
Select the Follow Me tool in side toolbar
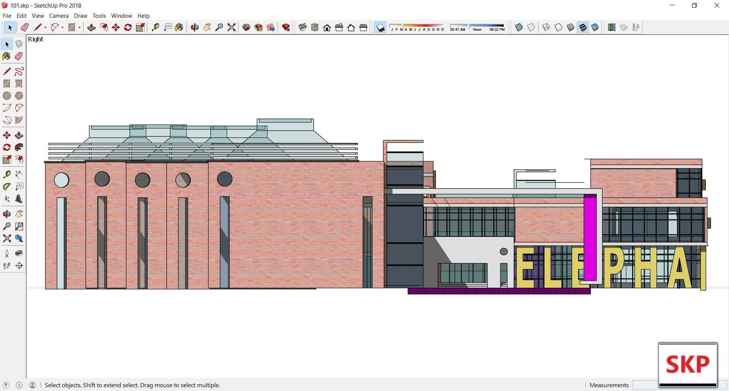(19, 147)
